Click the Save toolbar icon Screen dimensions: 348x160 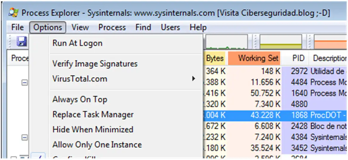[x=21, y=41]
